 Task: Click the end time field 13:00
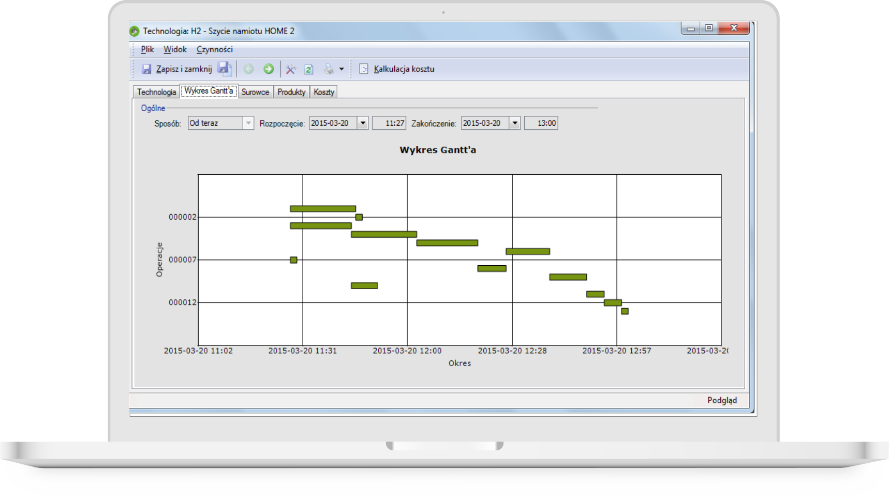point(541,123)
